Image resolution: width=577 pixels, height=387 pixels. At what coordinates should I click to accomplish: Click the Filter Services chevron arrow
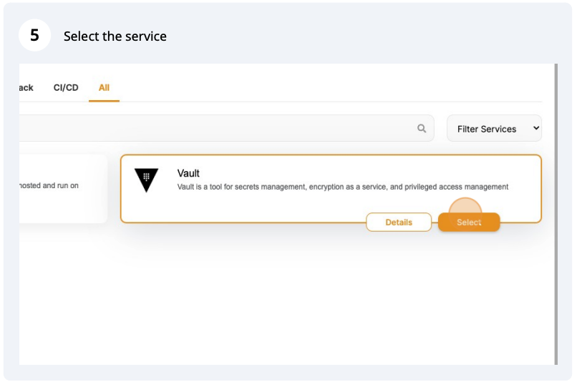tap(535, 129)
